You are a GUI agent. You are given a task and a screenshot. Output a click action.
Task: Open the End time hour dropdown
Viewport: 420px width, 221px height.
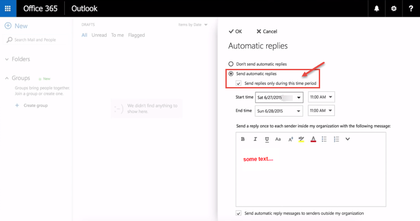(x=321, y=110)
